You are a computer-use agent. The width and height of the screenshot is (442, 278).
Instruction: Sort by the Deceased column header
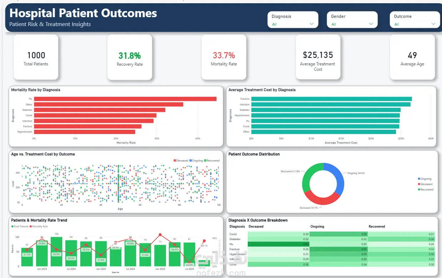tap(256, 227)
